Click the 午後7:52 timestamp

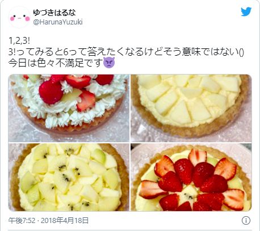click(x=22, y=221)
